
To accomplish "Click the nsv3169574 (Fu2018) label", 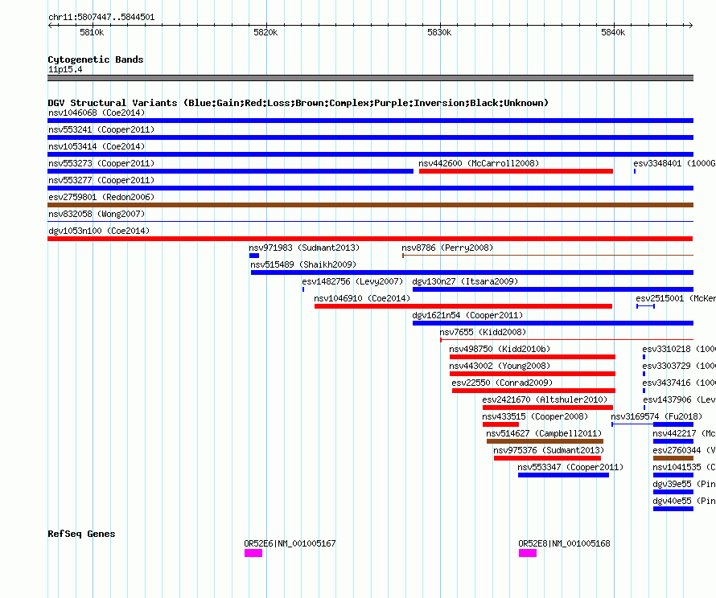I will [656, 416].
